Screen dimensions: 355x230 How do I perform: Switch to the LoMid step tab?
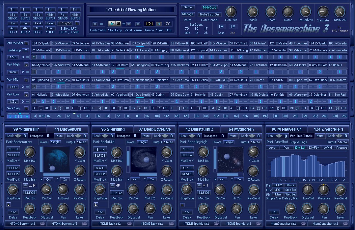[x=328, y=148]
